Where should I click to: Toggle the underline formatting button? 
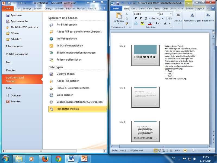[146, 19]
